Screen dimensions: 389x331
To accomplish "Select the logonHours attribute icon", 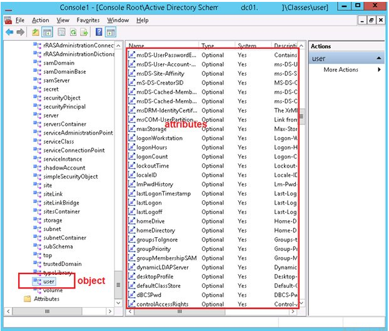I will 131,147.
